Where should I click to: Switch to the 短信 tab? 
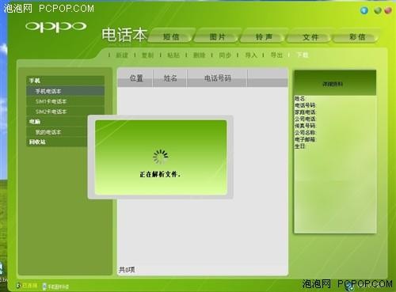pos(171,36)
